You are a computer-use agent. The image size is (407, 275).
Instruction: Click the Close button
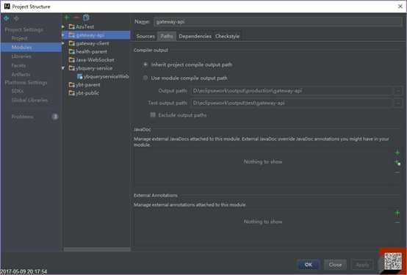(x=335, y=265)
